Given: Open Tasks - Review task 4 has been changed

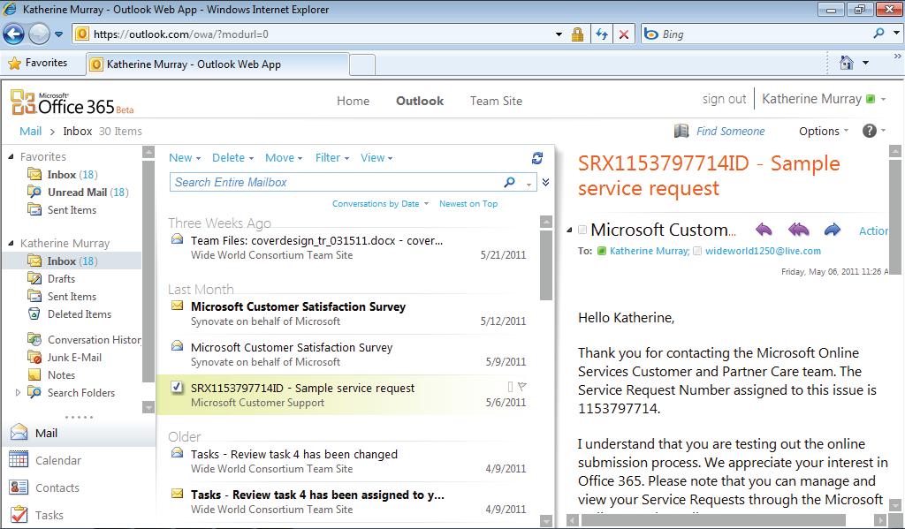Looking at the screenshot, I should click(x=348, y=461).
